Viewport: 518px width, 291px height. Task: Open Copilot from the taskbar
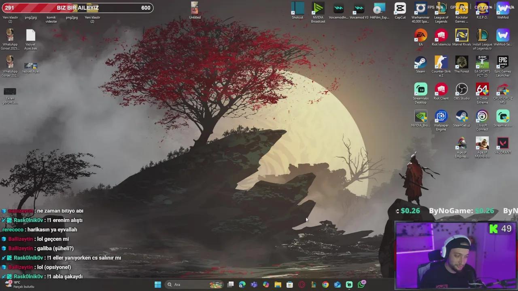pos(266,285)
